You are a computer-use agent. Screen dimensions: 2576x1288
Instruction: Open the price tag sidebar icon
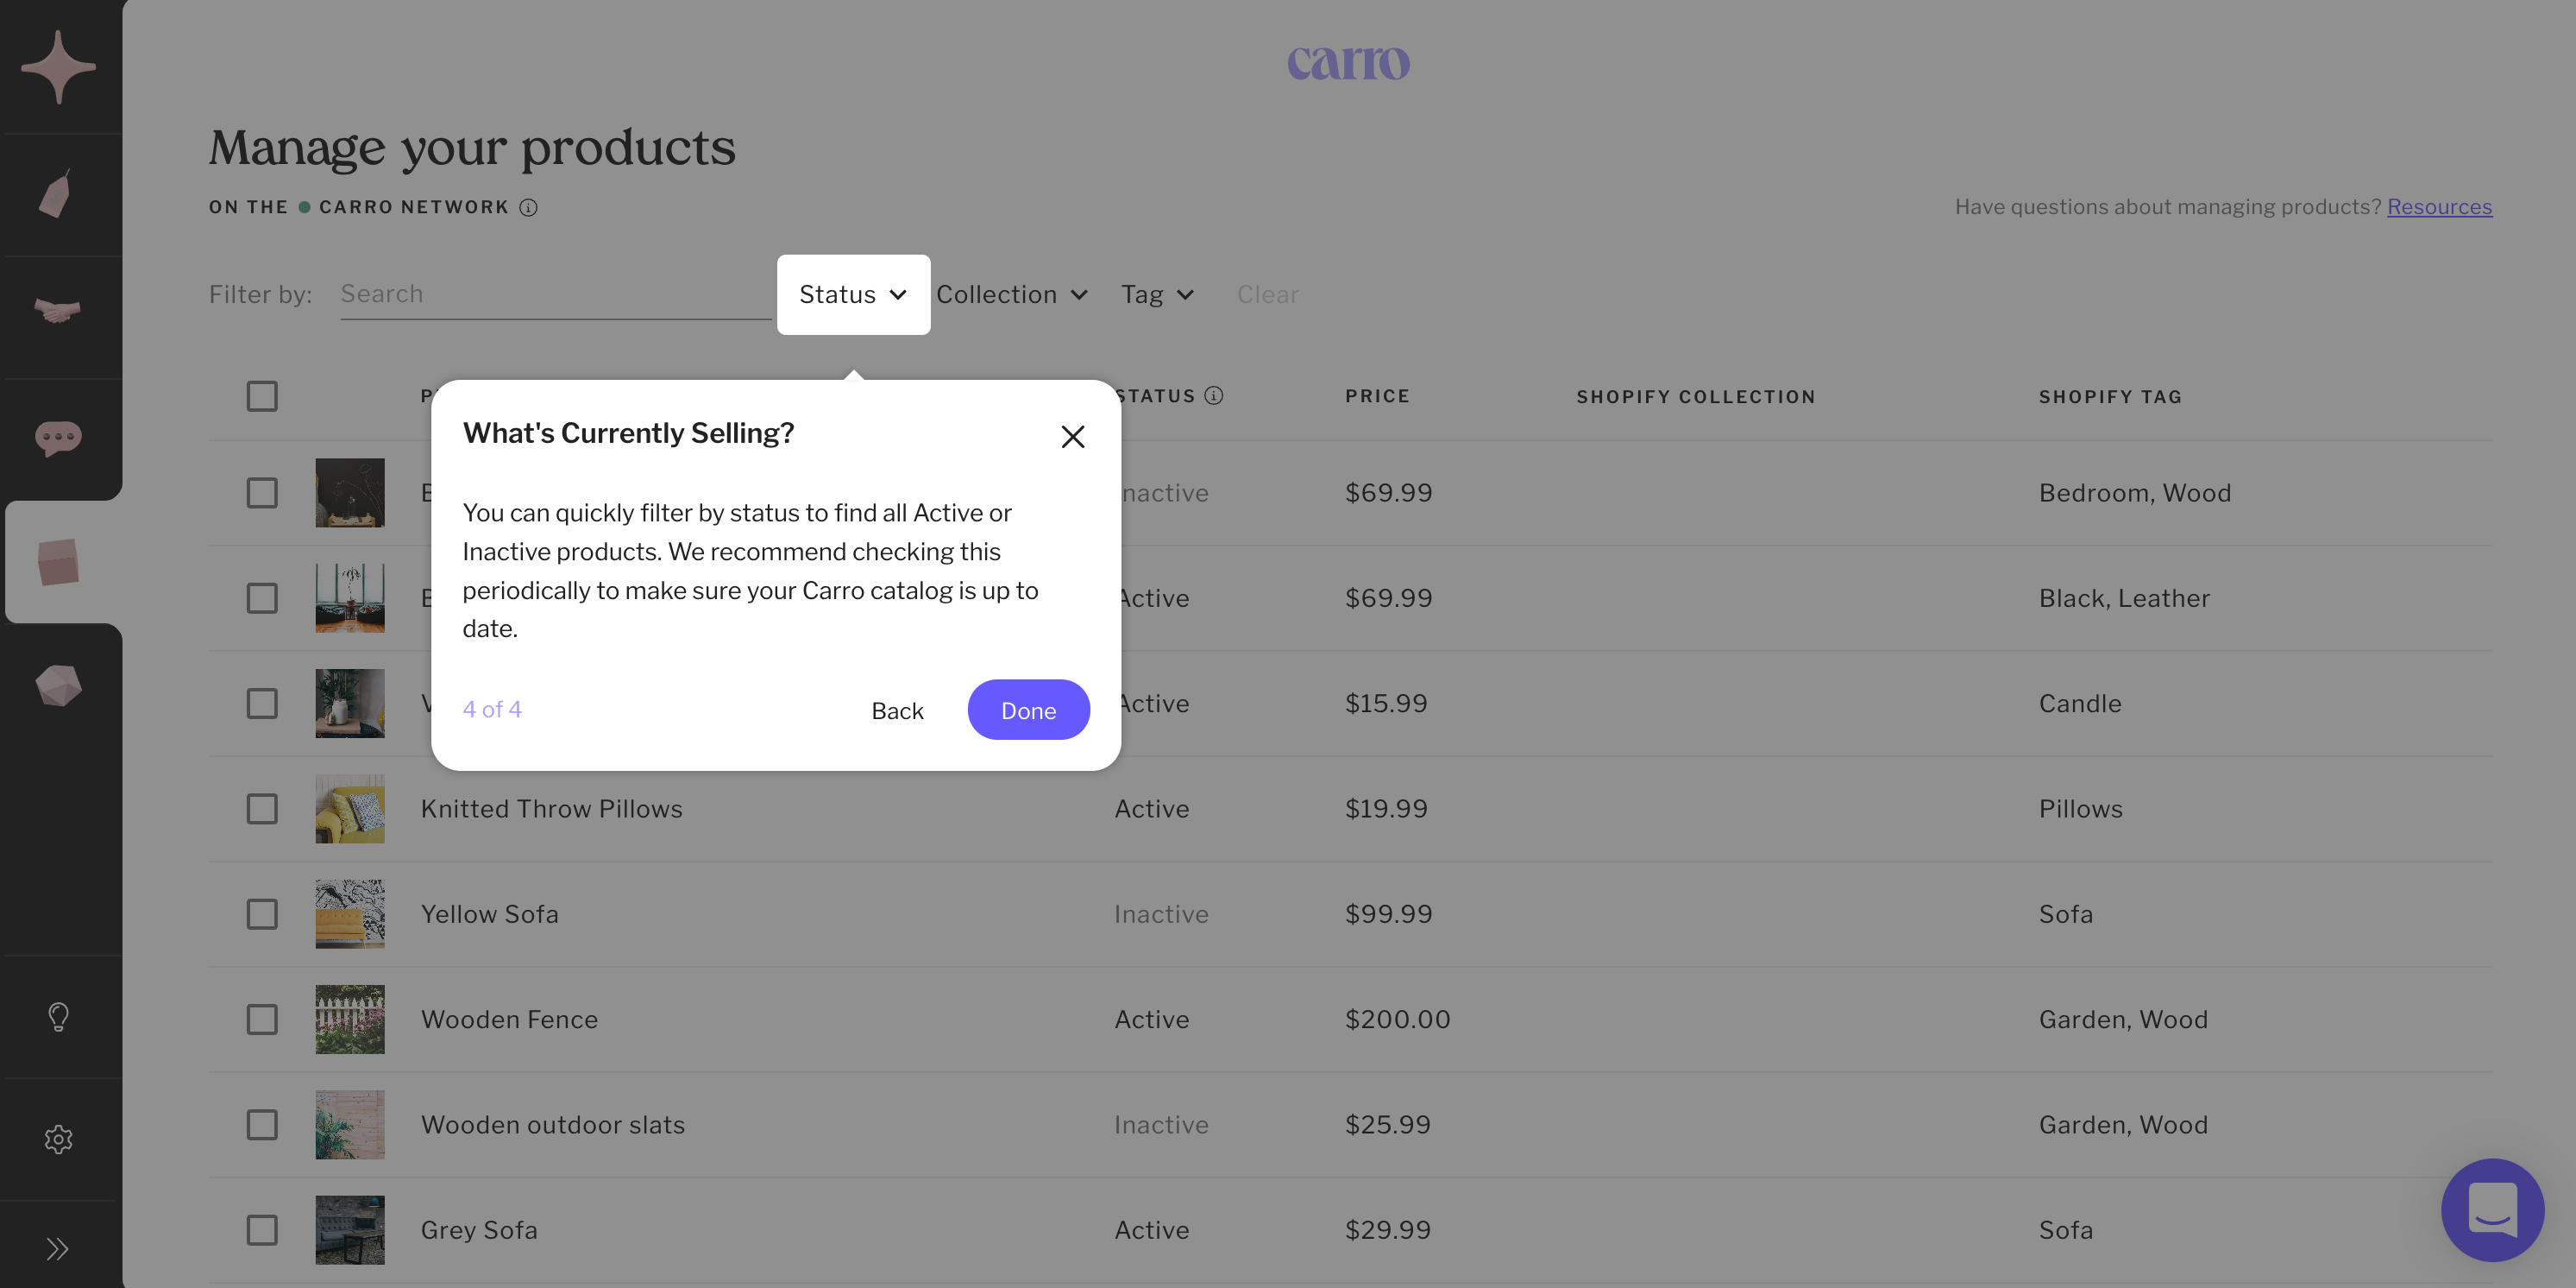pos(56,193)
